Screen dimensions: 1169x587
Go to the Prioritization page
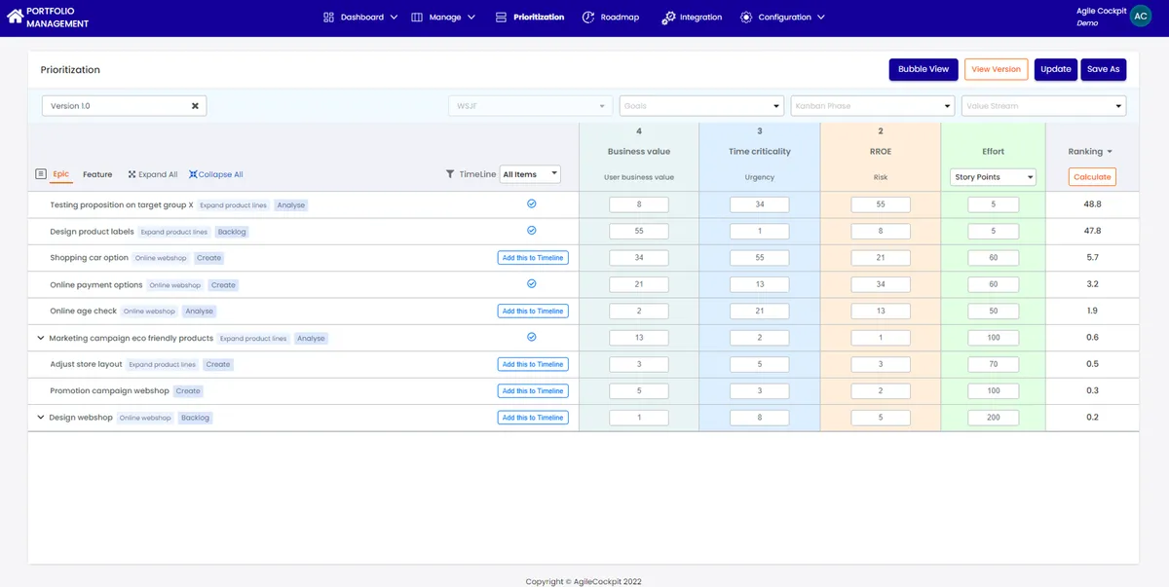click(x=530, y=17)
